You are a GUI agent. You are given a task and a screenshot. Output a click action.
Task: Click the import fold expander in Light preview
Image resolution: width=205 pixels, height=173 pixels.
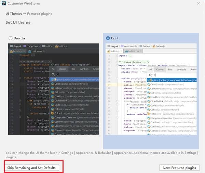point(117,55)
